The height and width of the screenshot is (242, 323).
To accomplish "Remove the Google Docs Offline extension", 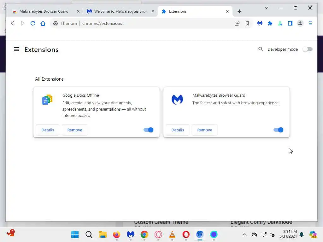I will coord(74,130).
